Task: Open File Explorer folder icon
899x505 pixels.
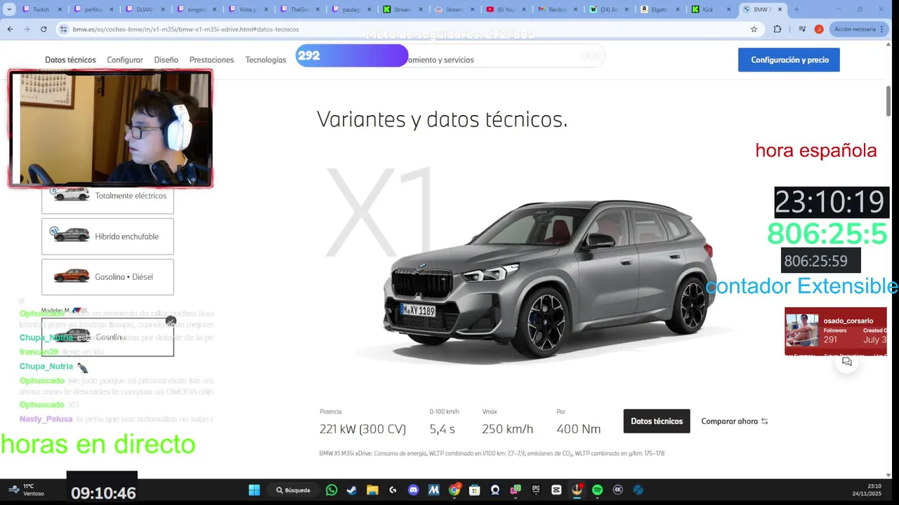Action: (372, 490)
